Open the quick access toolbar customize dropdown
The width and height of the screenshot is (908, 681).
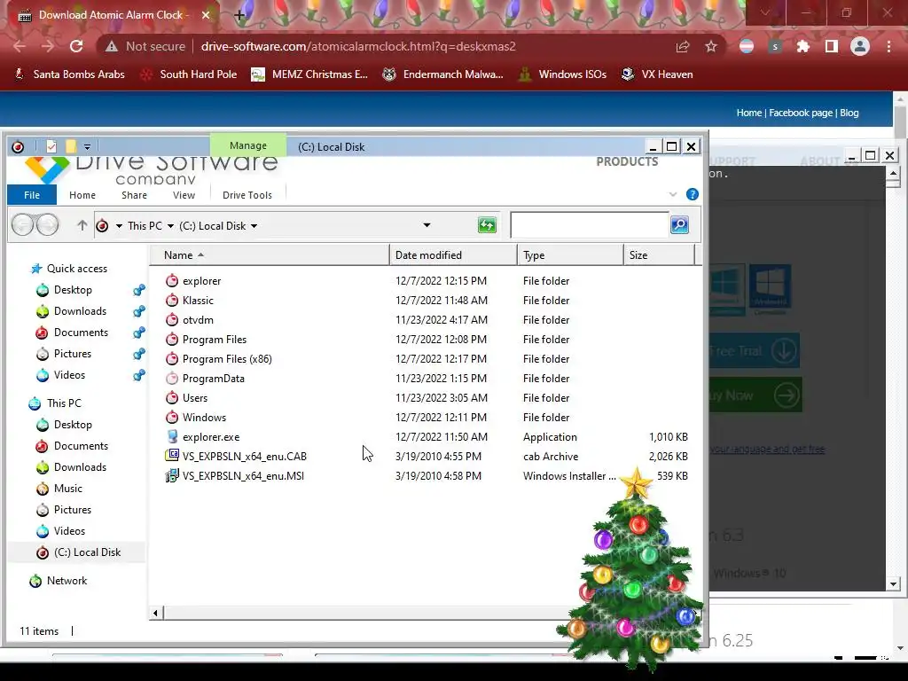tap(87, 147)
